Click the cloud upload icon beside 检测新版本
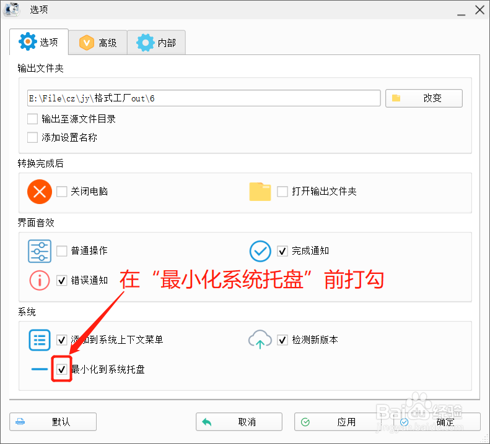490x444 pixels. click(x=260, y=339)
